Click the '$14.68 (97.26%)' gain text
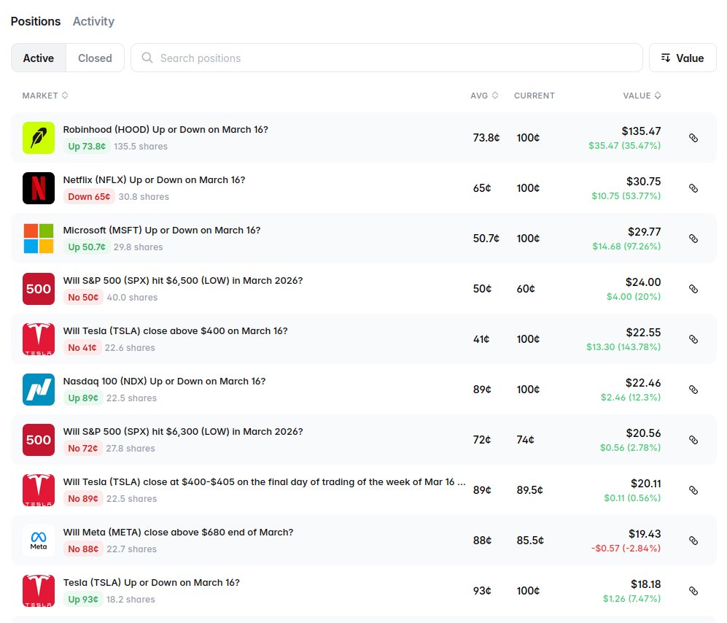The width and height of the screenshot is (727, 623). (626, 246)
